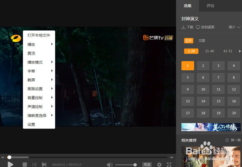242x167 pixels.
Task: Play episode 3
Action: (218, 66)
